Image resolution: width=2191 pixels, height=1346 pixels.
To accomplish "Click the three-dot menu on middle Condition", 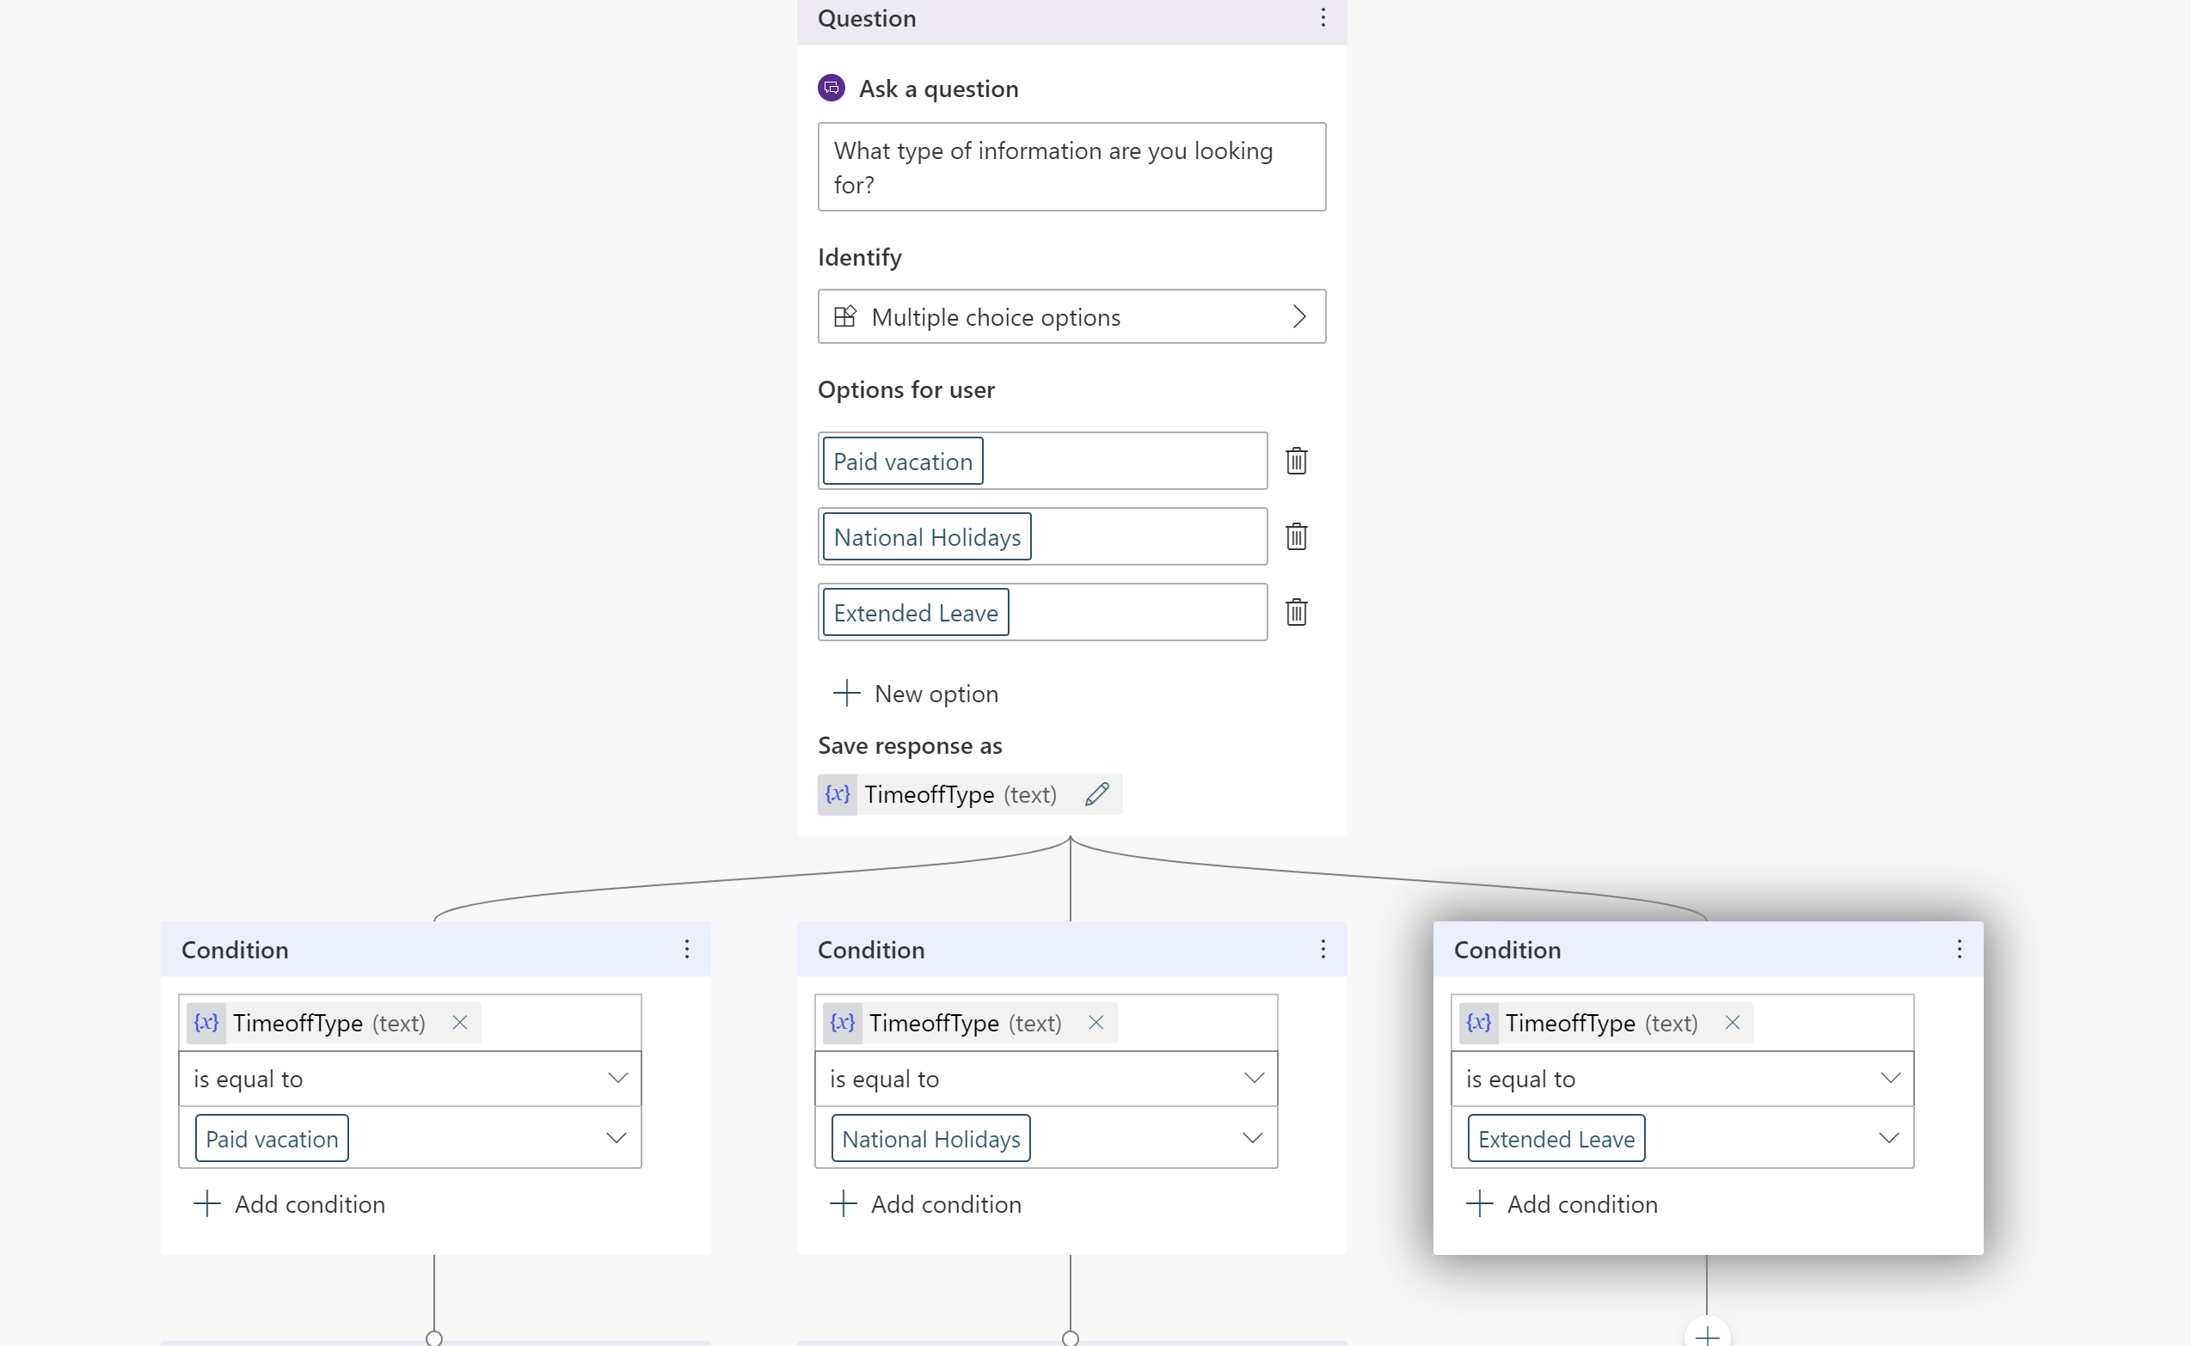I will tap(1323, 948).
